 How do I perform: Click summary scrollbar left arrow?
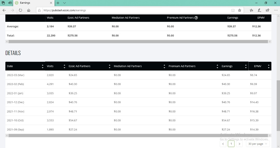[7, 42]
